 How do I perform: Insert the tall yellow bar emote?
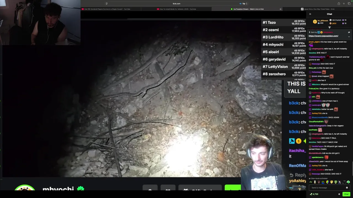pyautogui.click(x=315, y=182)
